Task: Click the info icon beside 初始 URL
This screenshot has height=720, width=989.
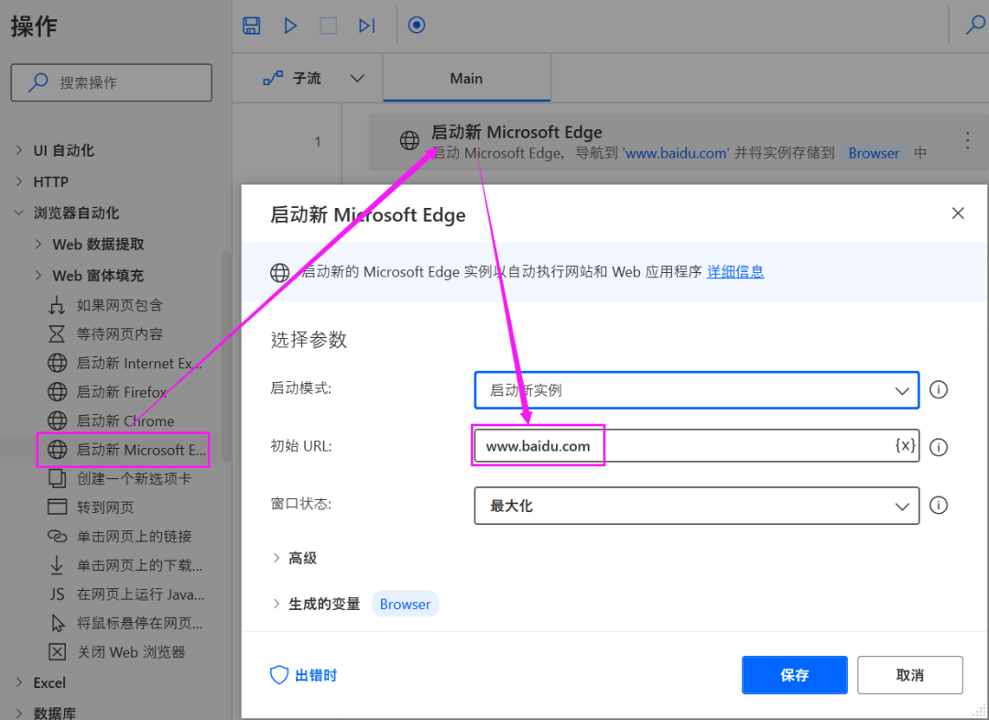Action: [x=939, y=447]
